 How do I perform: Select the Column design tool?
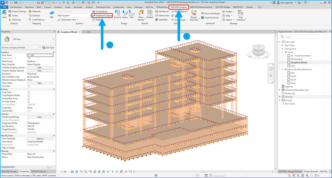coord(118,14)
